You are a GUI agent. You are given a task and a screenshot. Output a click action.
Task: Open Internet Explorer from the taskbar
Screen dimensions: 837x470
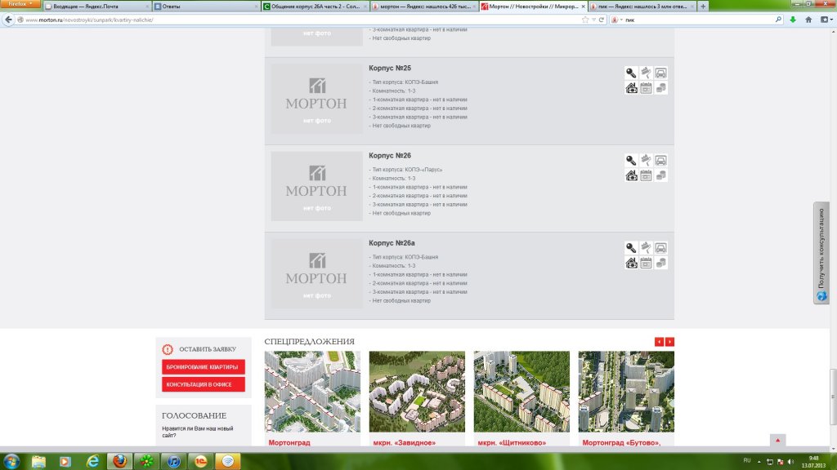coord(93,462)
